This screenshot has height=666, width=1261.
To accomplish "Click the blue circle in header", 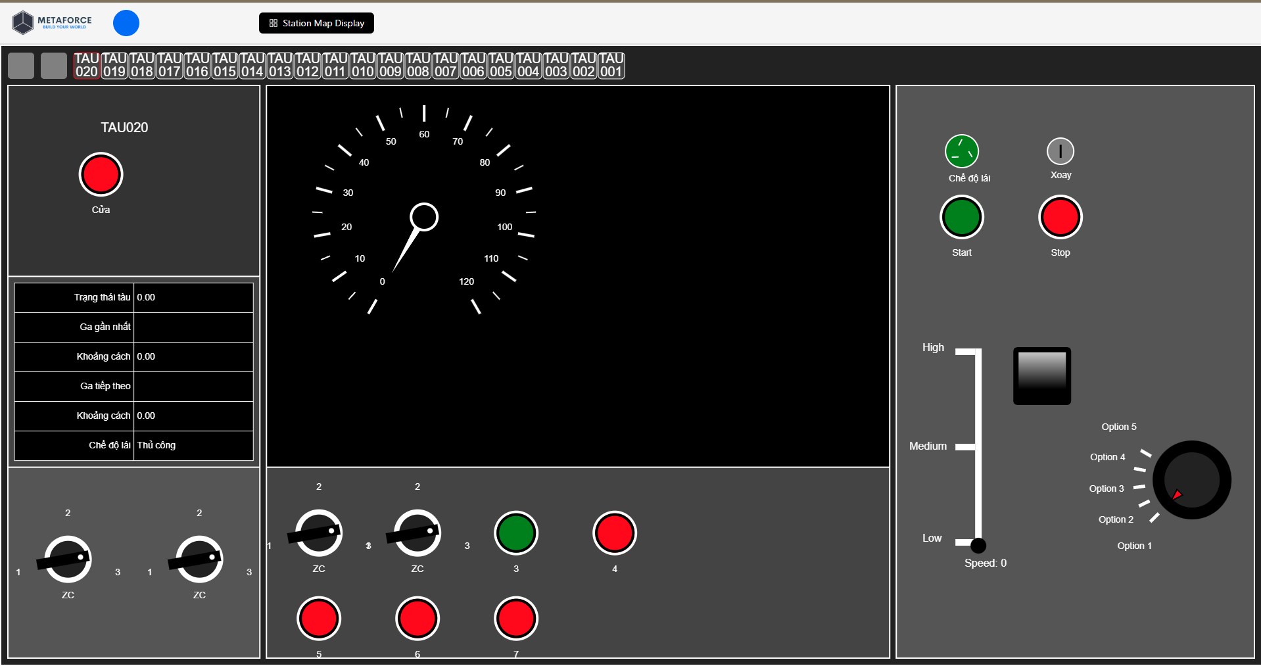I will tap(126, 23).
